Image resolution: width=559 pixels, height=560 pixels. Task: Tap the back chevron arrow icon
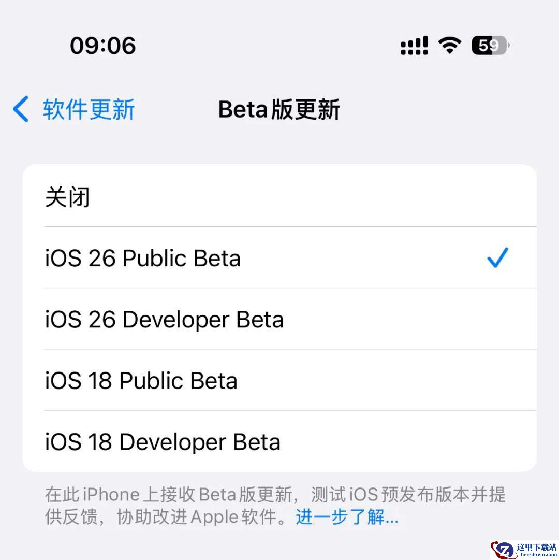(21, 109)
